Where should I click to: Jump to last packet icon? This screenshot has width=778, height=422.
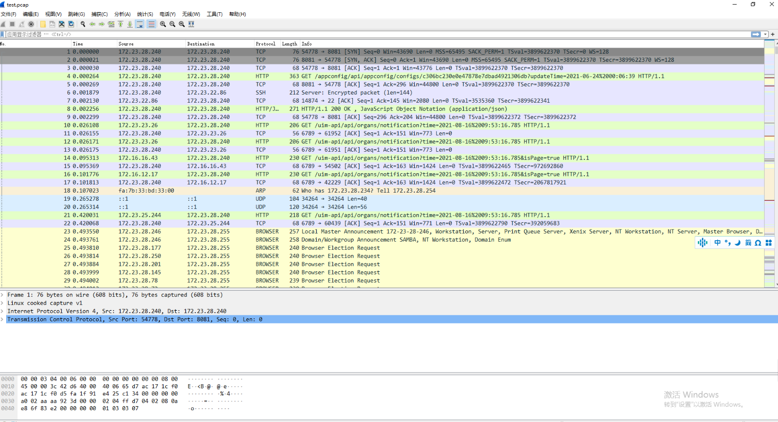[130, 24]
